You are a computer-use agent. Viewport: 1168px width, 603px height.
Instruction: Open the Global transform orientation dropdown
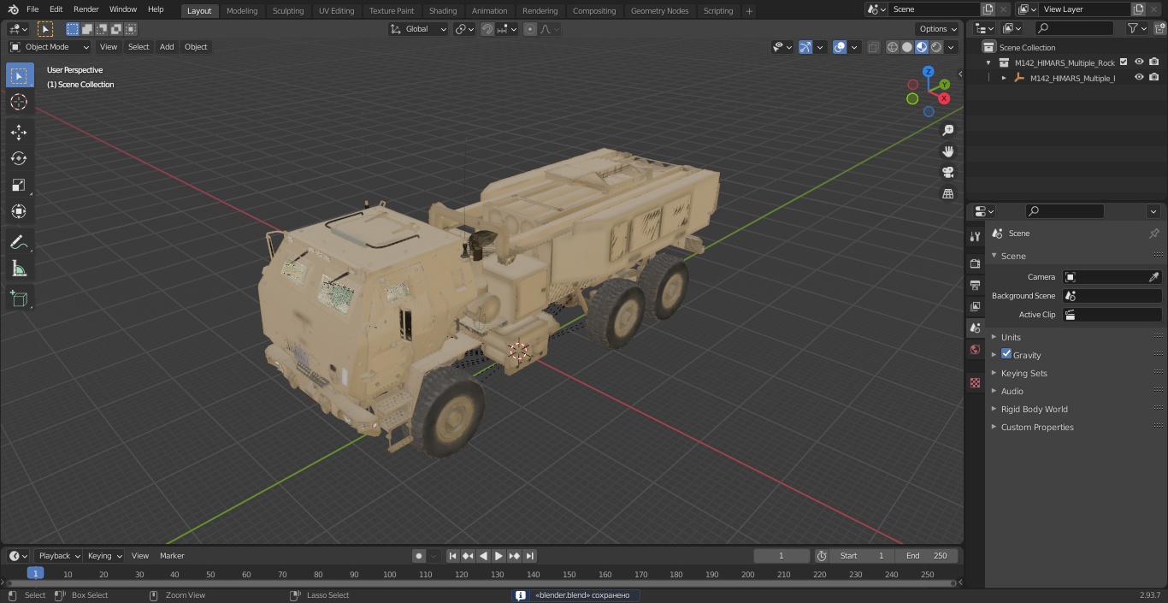coord(419,29)
